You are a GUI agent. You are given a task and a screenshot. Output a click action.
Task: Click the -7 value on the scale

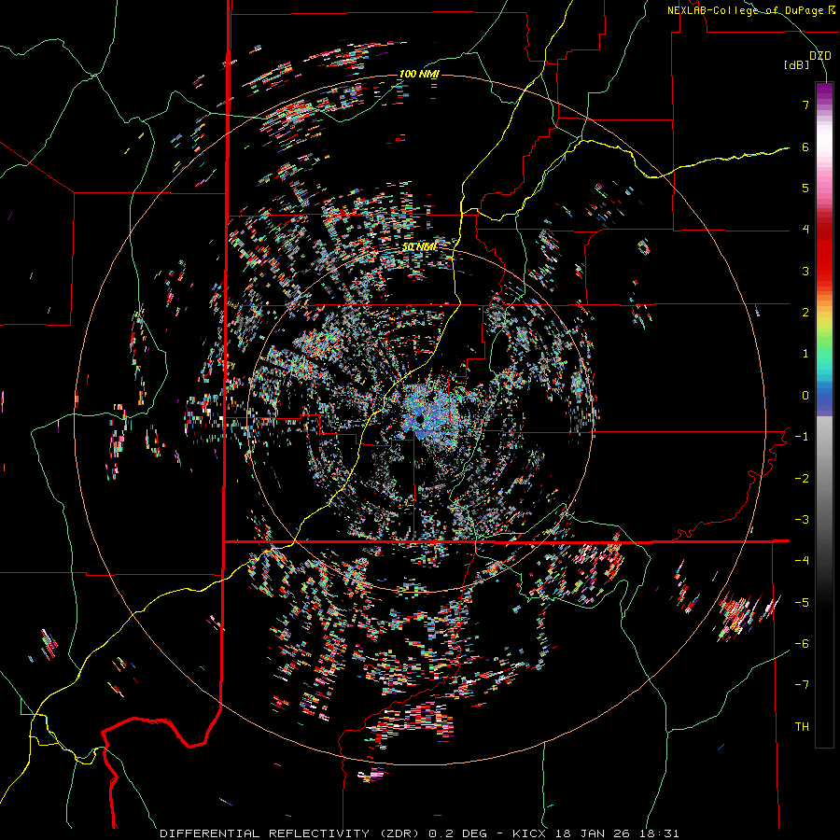(802, 685)
